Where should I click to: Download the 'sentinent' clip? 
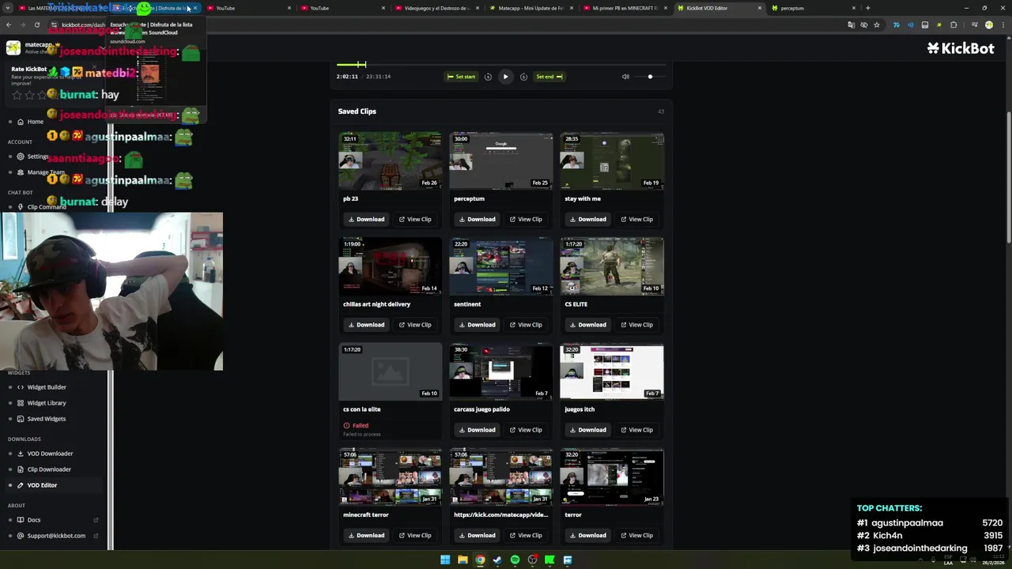click(x=477, y=325)
